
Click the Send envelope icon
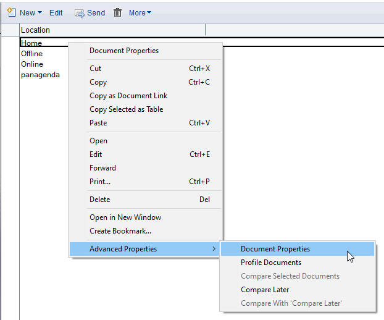[80, 13]
